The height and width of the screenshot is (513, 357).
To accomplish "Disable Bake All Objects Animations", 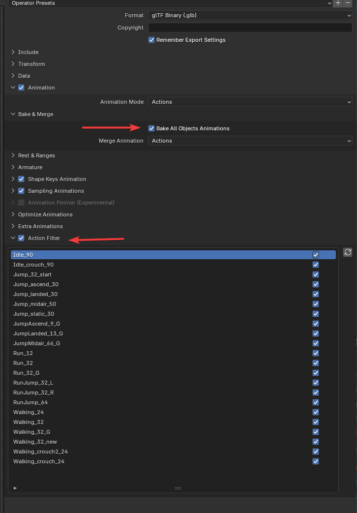I will pyautogui.click(x=151, y=128).
